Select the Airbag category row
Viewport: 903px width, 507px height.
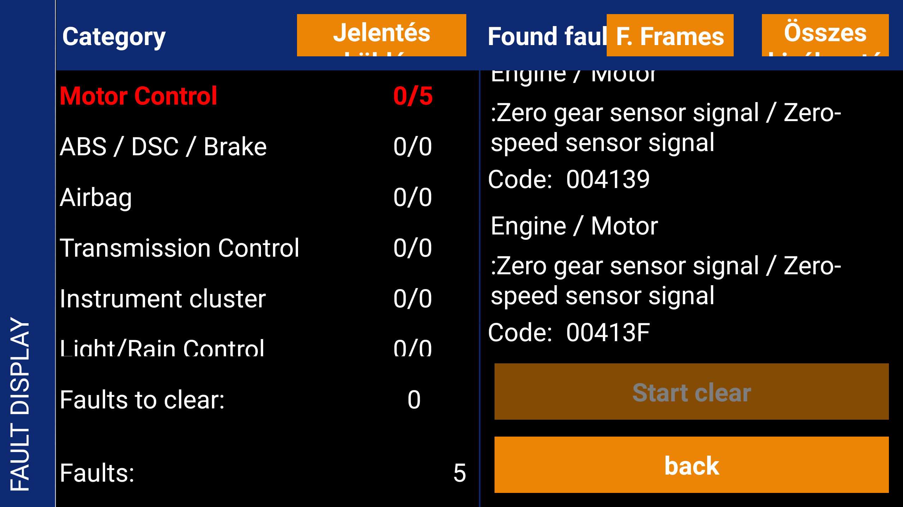(x=247, y=197)
